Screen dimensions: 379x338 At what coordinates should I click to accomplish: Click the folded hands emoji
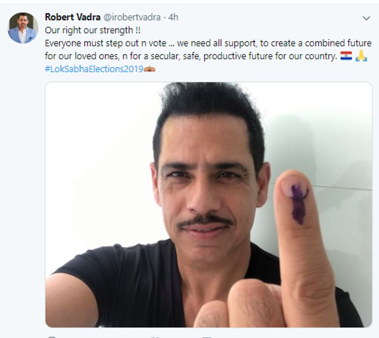[x=361, y=56]
